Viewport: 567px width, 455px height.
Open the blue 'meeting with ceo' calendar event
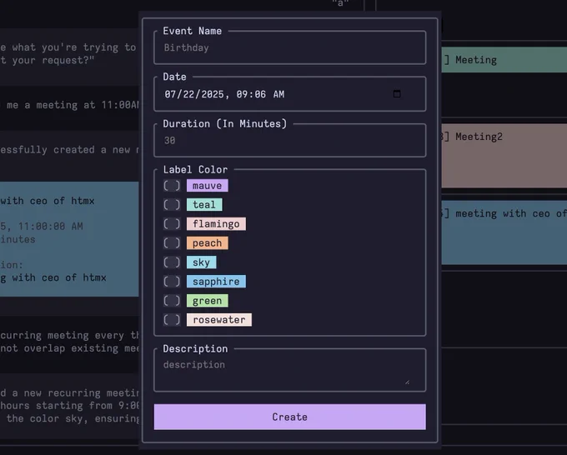[504, 232]
